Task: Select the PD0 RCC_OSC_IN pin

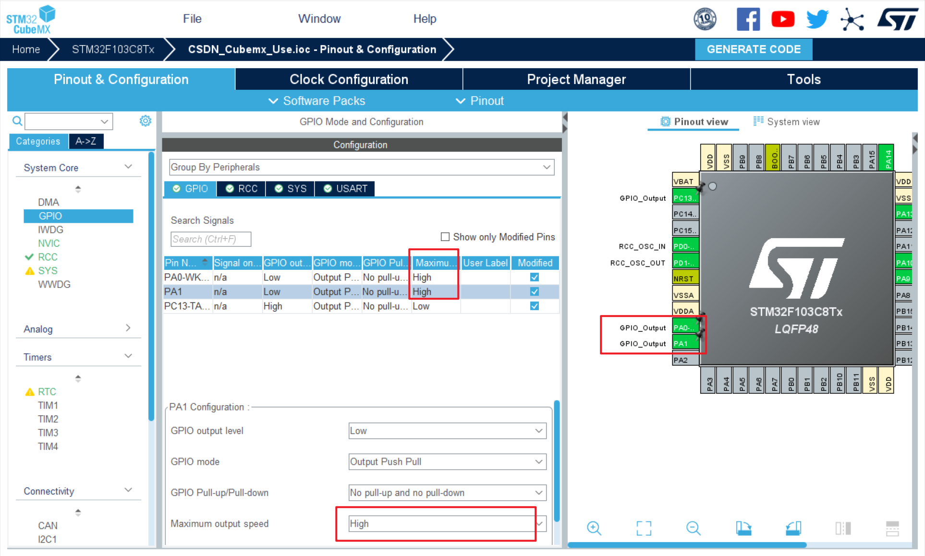Action: (685, 246)
